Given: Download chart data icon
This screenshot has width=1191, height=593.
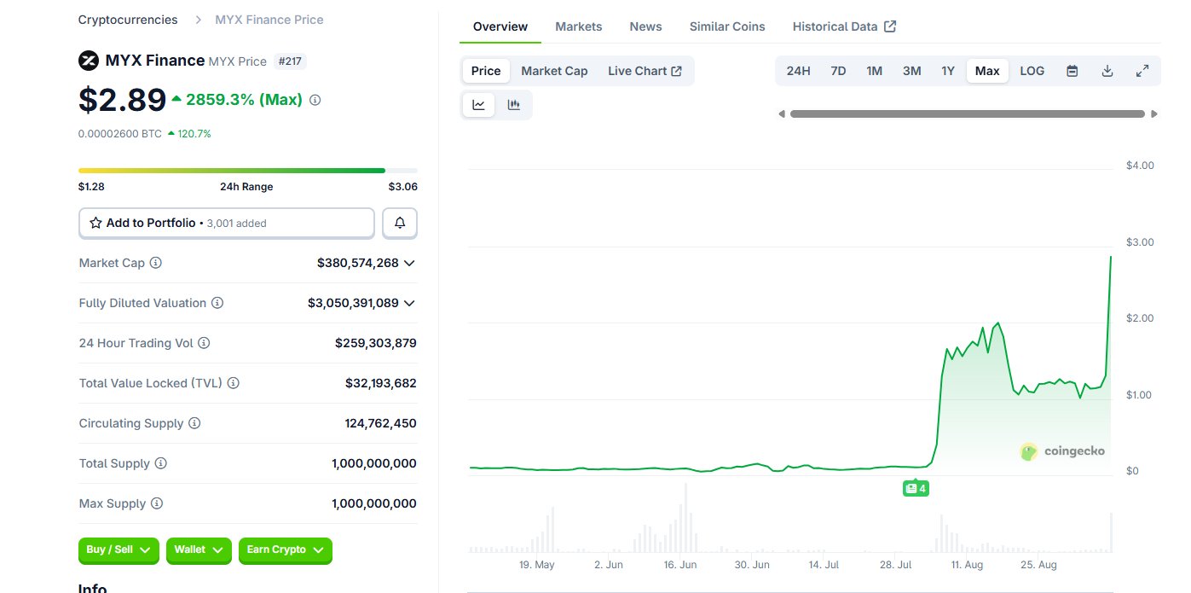Looking at the screenshot, I should click(x=1107, y=71).
